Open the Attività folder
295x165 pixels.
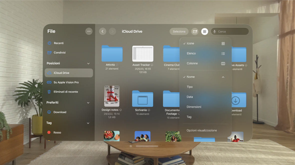(x=112, y=54)
